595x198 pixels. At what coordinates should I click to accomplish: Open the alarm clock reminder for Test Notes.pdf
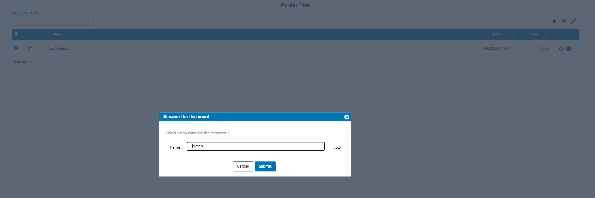coord(561,48)
